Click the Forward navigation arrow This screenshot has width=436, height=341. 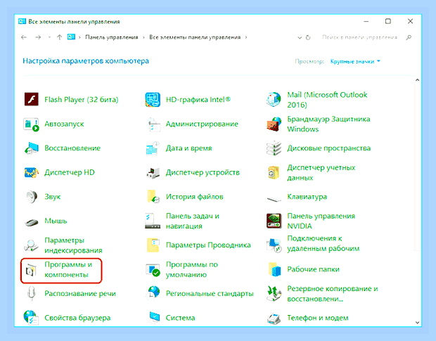click(x=38, y=37)
